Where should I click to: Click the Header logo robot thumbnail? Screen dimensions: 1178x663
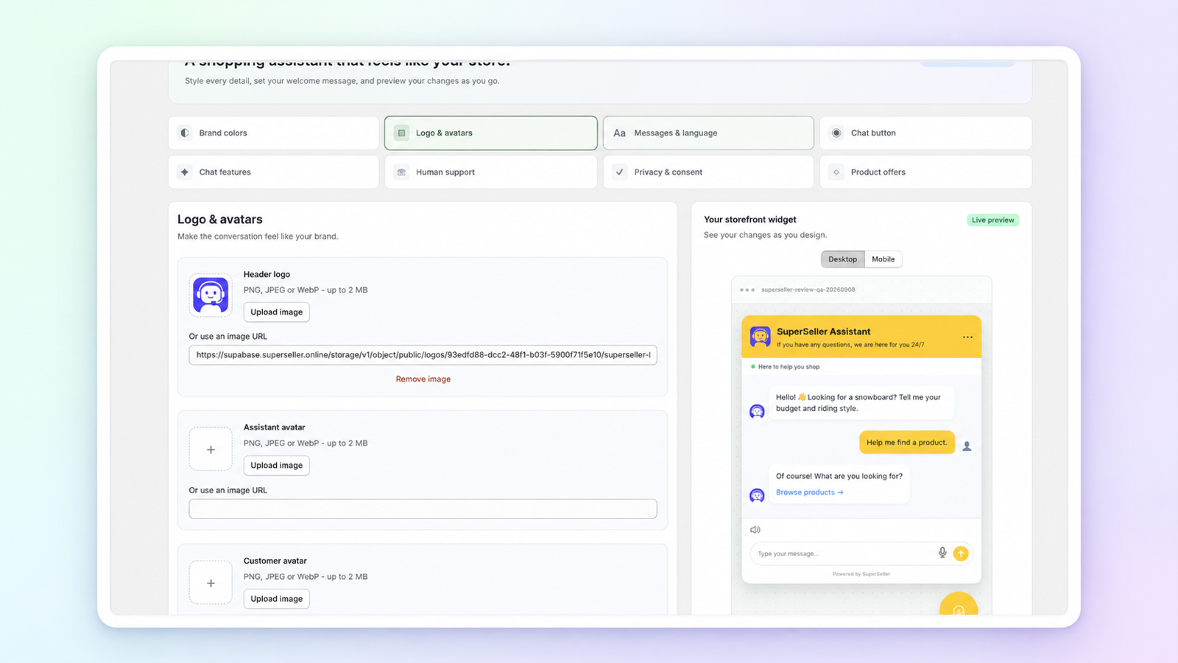[x=211, y=295]
